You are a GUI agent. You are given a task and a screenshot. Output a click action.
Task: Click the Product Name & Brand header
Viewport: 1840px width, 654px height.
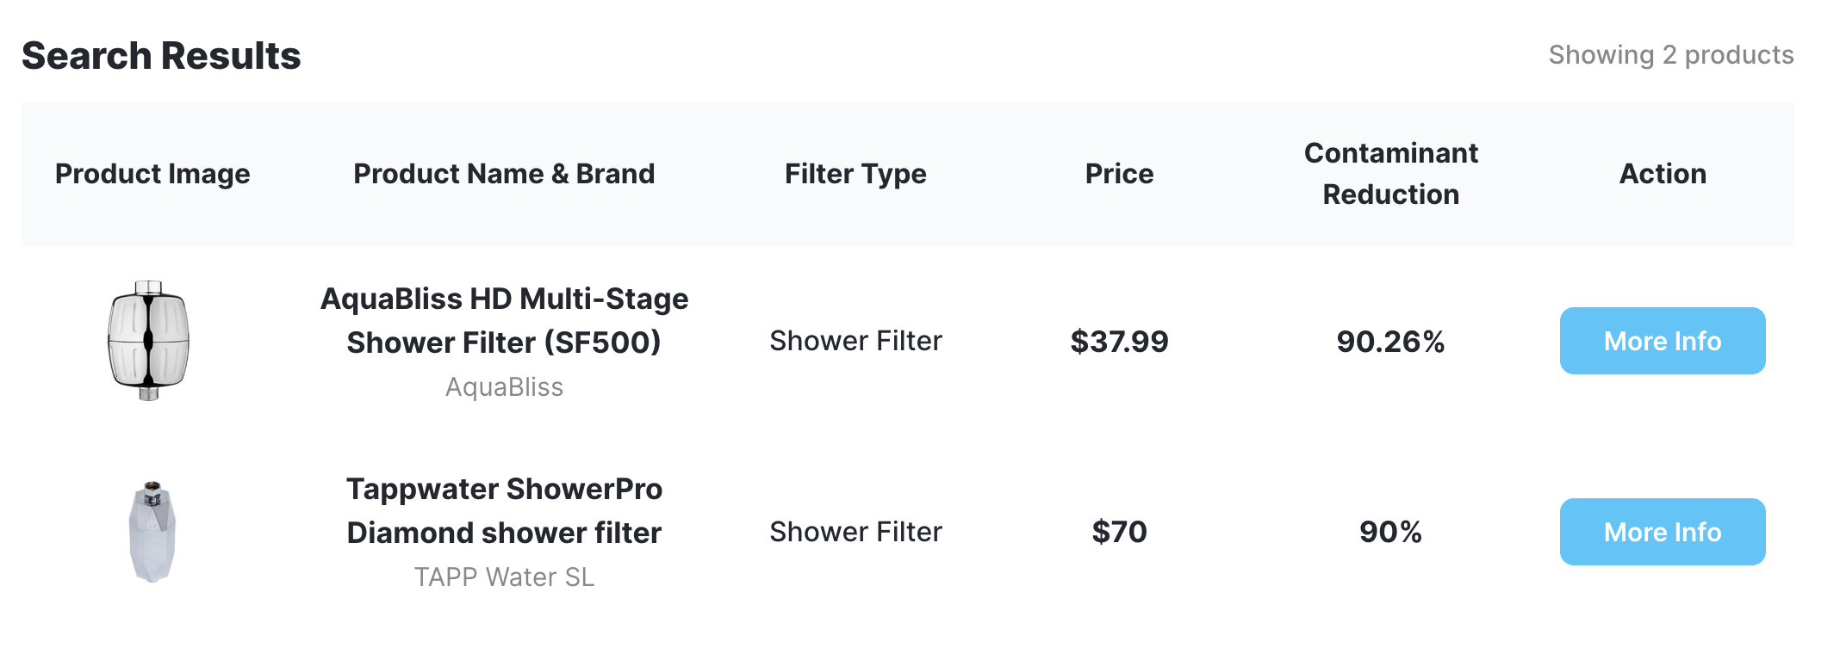coord(504,174)
